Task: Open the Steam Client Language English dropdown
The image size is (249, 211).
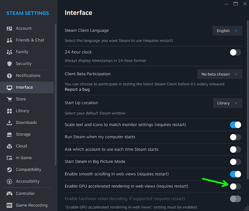Action: 227,31
